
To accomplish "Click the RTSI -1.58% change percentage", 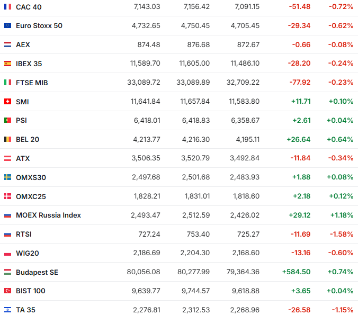I will coord(341,234).
